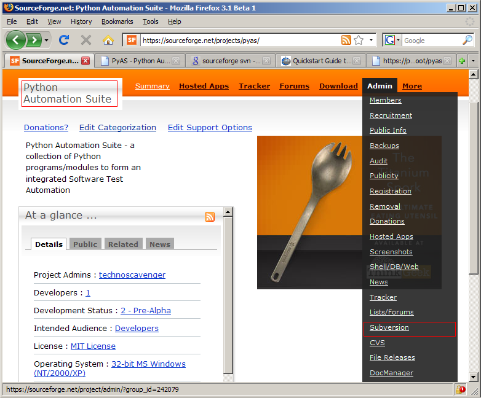The width and height of the screenshot is (481, 398).
Task: Click the magnifier search icon
Action: (467, 40)
